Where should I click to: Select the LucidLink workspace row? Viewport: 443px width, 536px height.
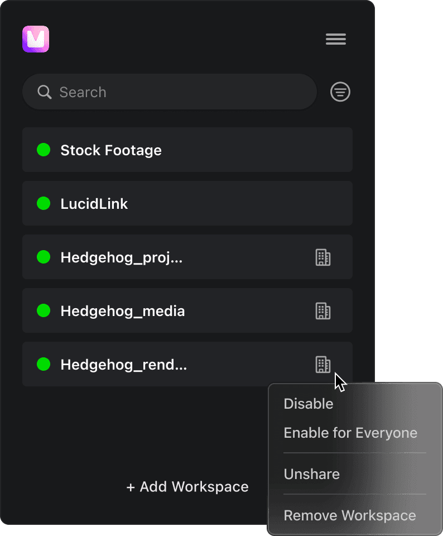187,203
